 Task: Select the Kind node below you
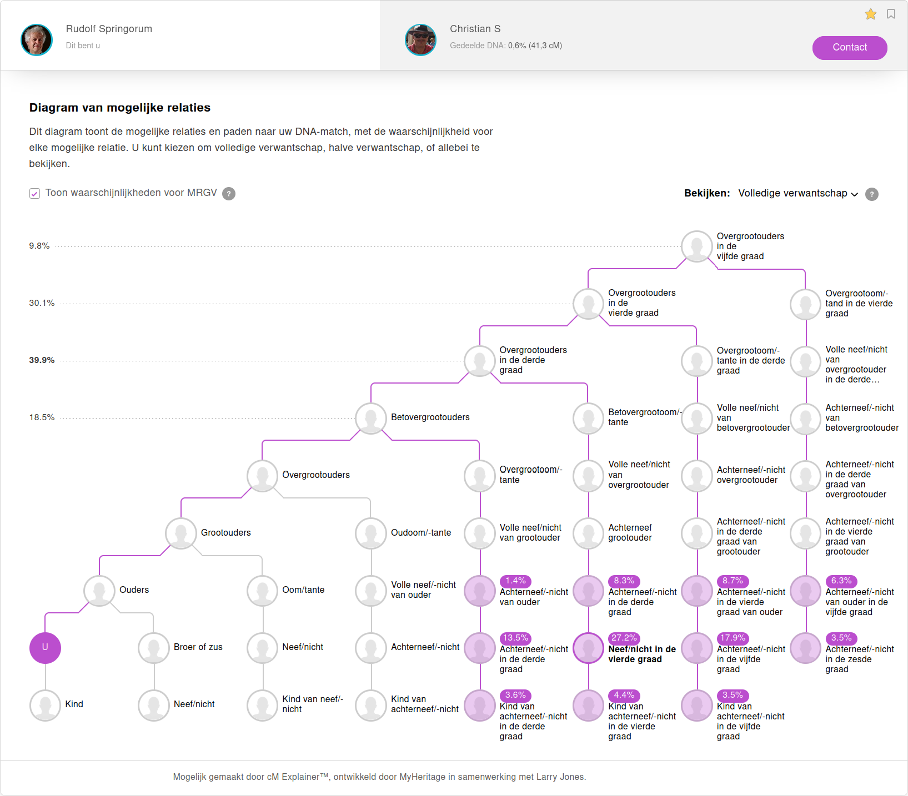[45, 705]
